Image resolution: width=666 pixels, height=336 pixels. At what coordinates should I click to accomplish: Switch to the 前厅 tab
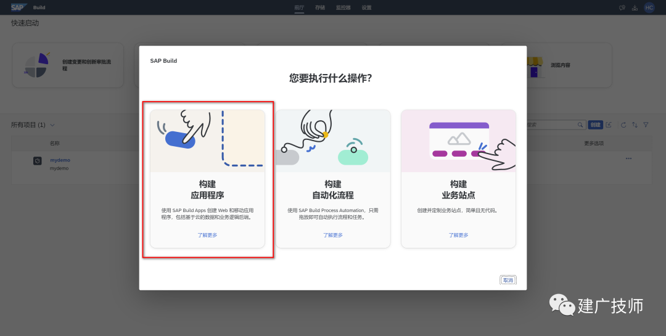[299, 7]
